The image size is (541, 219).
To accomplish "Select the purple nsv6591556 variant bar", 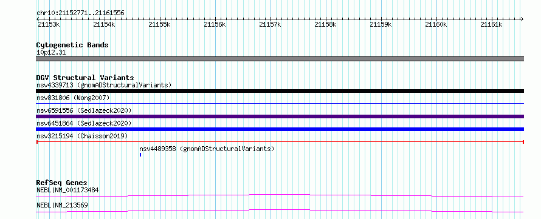I will [x=280, y=116].
